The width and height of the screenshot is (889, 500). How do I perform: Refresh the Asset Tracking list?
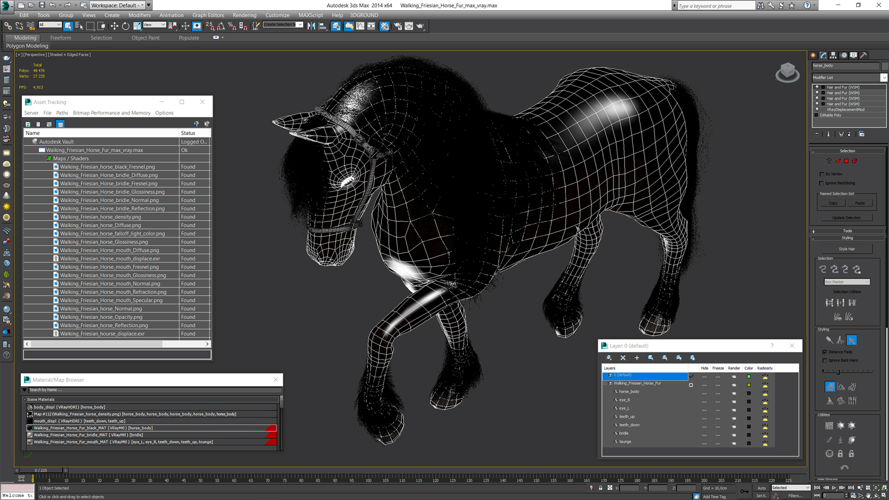pyautogui.click(x=28, y=124)
